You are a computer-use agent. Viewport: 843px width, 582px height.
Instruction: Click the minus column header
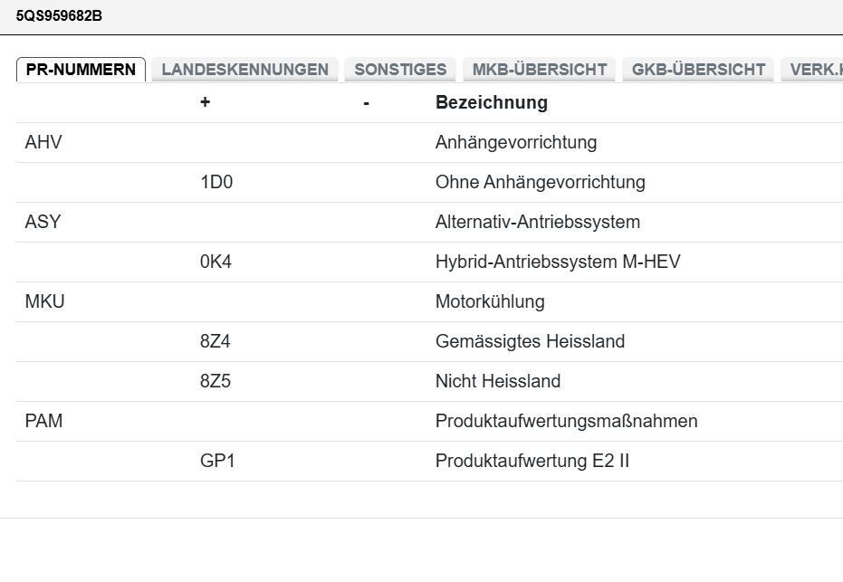tap(366, 102)
